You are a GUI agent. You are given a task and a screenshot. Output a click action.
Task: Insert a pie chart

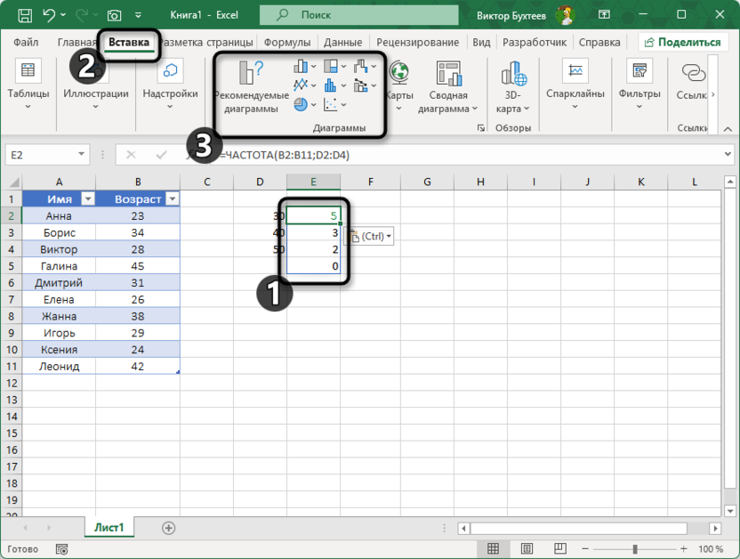coord(301,104)
